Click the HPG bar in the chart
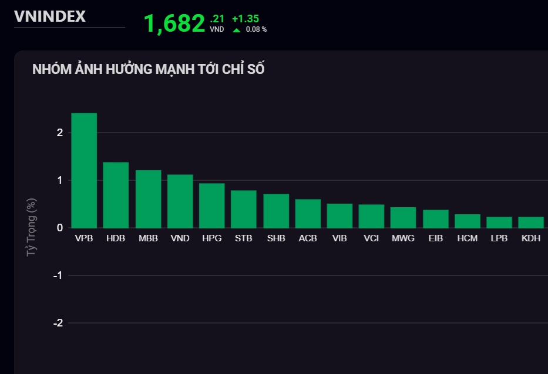Image resolution: width=548 pixels, height=374 pixels. [x=212, y=205]
